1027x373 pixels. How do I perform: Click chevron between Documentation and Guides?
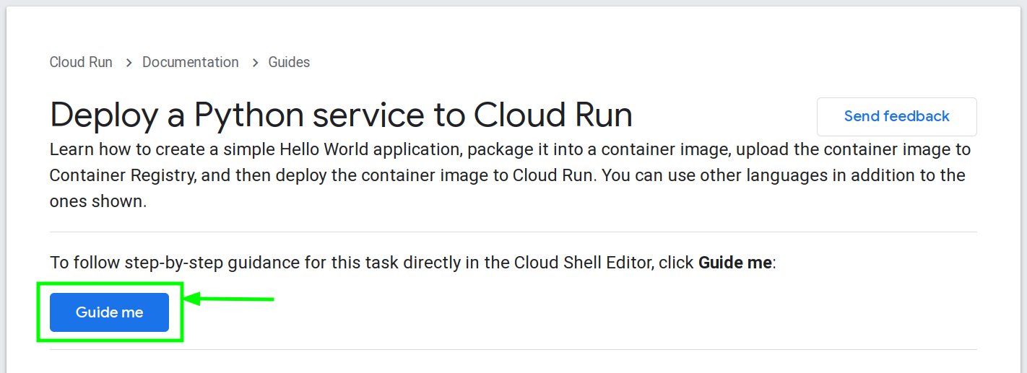[254, 63]
